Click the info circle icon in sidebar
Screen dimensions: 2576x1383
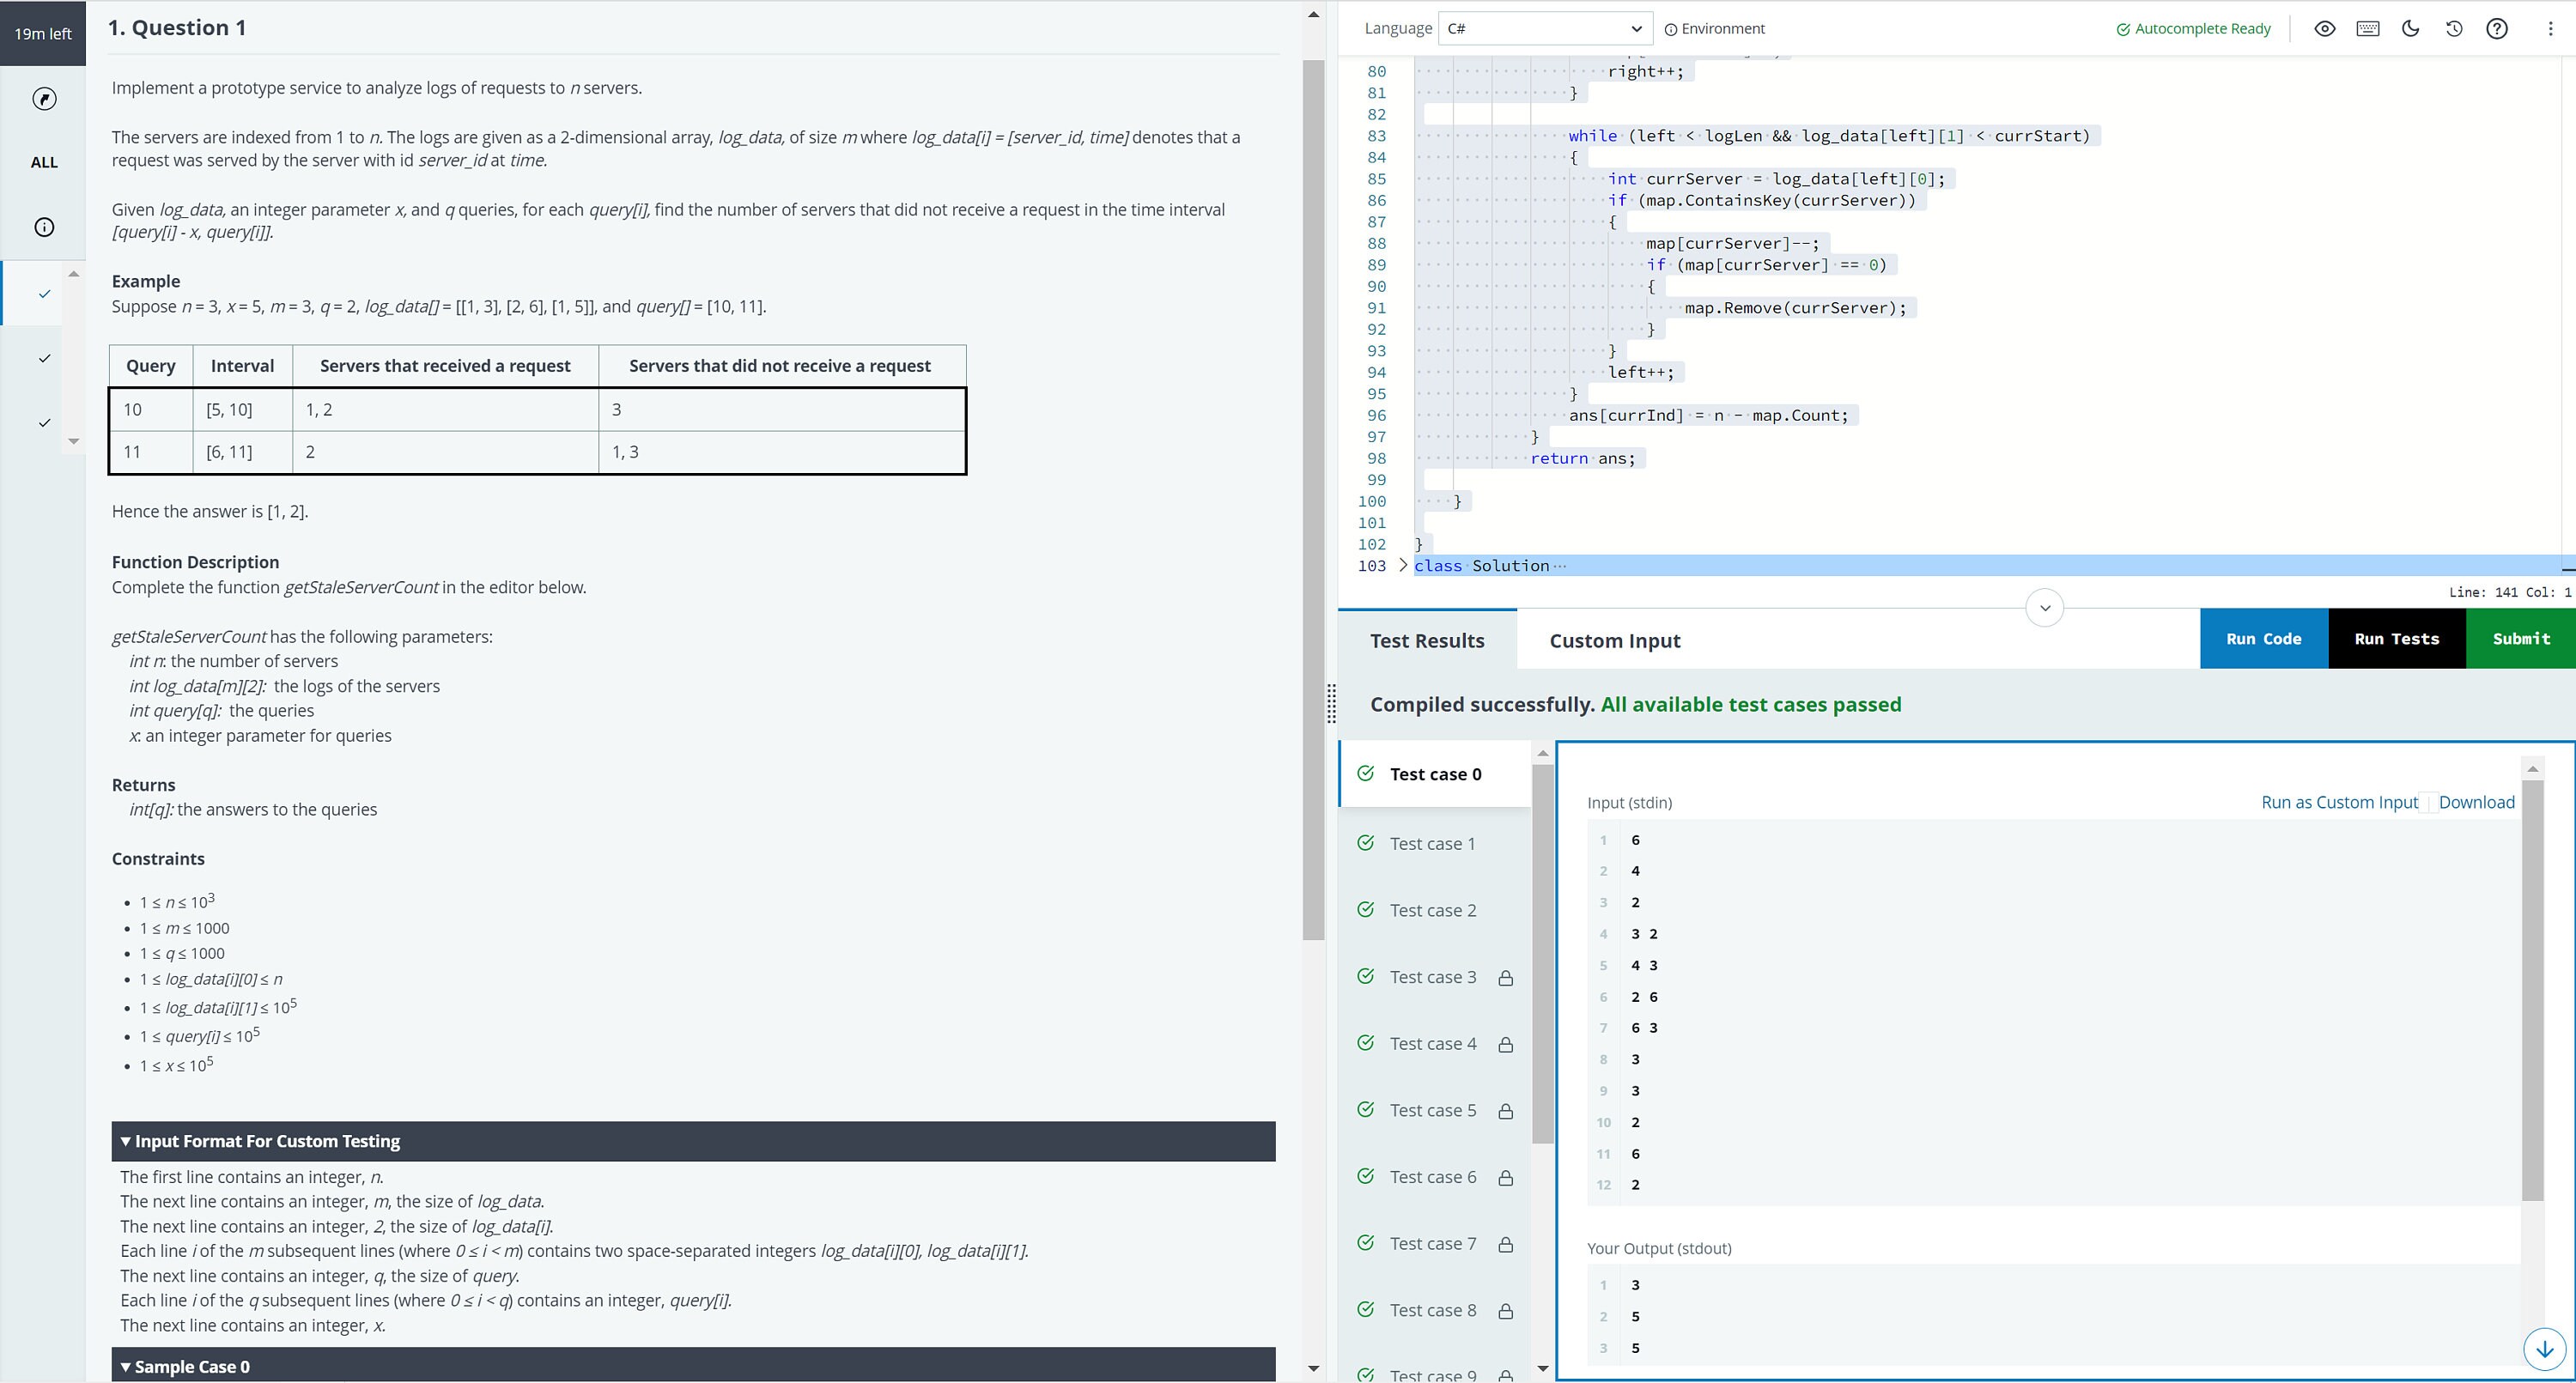coord(44,227)
